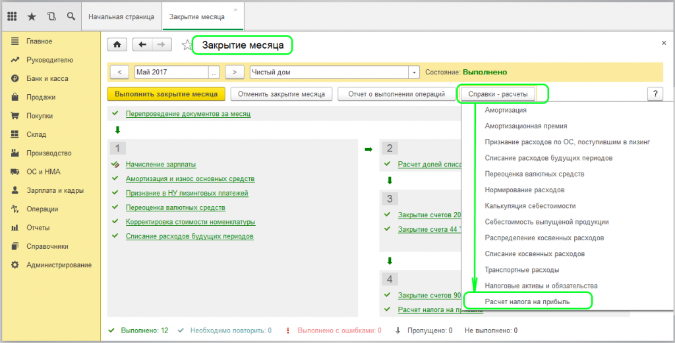Click in the Май 2017 period field
The width and height of the screenshot is (675, 343).
click(x=171, y=72)
